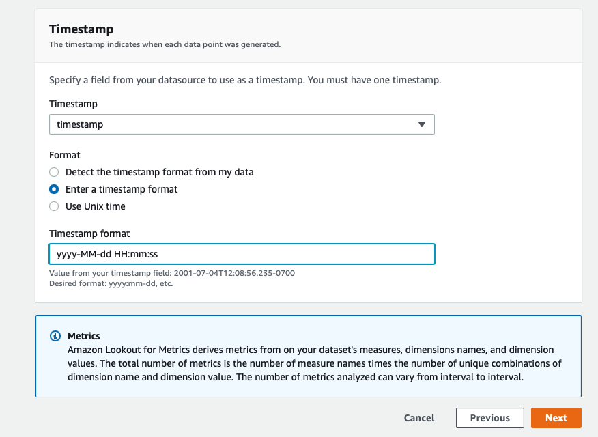Click the Cancel button

point(419,418)
